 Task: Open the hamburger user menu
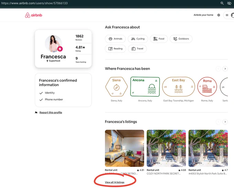click(x=227, y=15)
